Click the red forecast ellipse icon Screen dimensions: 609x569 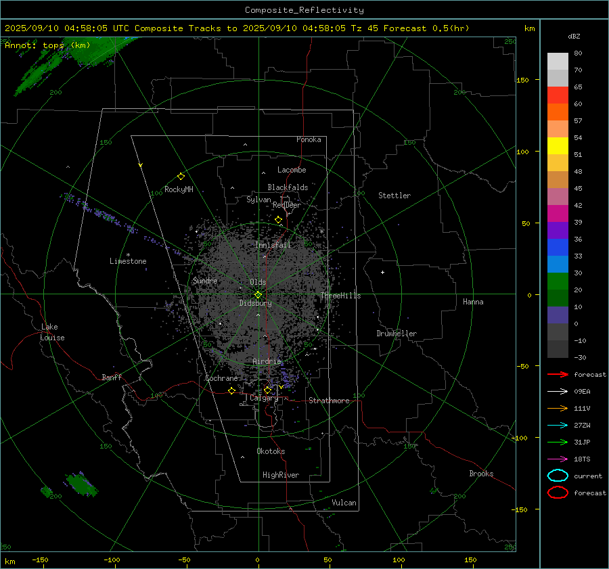pyautogui.click(x=558, y=493)
